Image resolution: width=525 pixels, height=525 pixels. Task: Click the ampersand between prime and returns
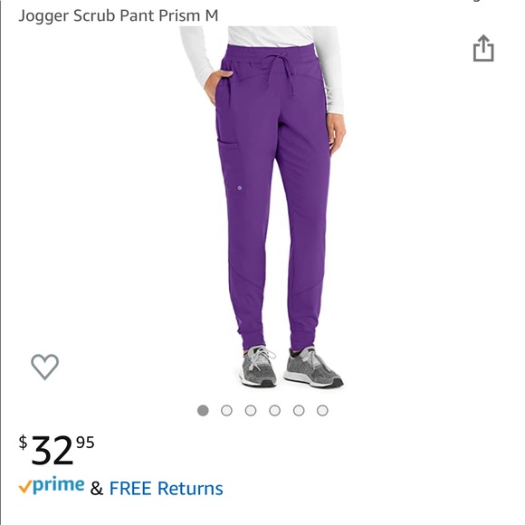click(97, 489)
